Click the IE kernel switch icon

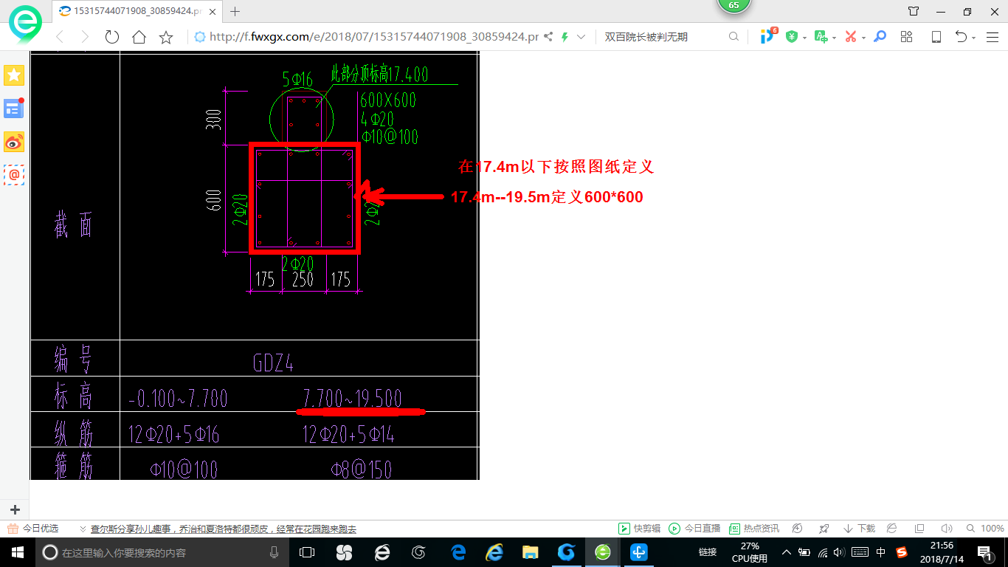tap(891, 529)
